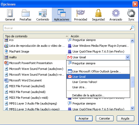Click the Aceptar button

tap(84, 118)
